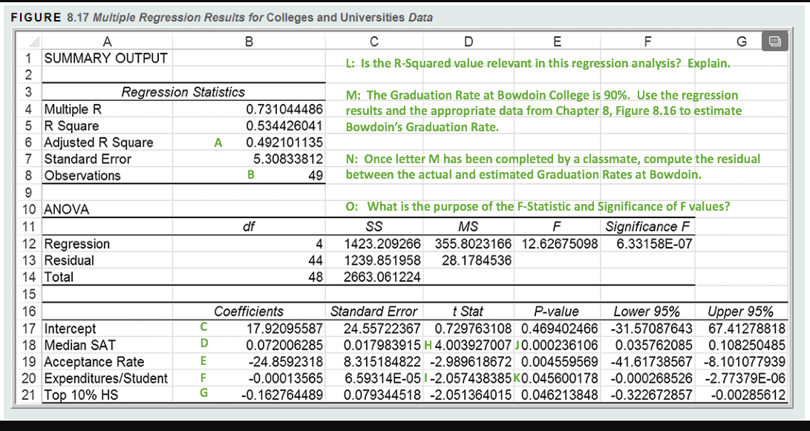The width and height of the screenshot is (810, 431).
Task: Click the SS column heading
Action: (x=374, y=226)
